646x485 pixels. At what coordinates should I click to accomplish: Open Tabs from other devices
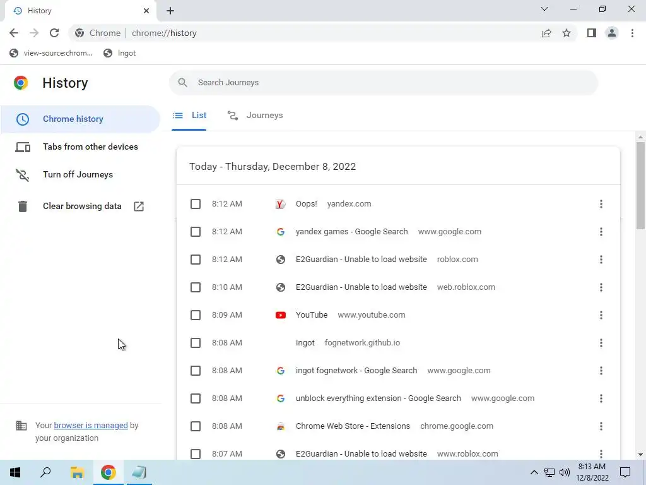pyautogui.click(x=80, y=147)
